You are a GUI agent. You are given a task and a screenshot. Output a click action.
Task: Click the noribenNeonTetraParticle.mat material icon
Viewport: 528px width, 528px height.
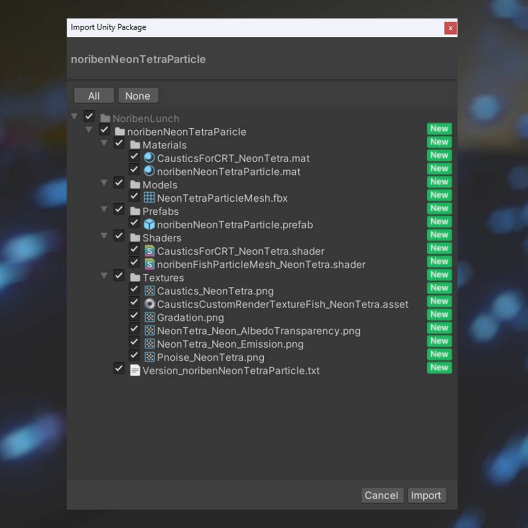pos(149,171)
